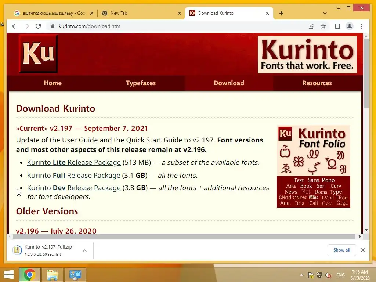Download the Kurinto Lite Release Package
The height and width of the screenshot is (282, 376).
pyautogui.click(x=74, y=163)
